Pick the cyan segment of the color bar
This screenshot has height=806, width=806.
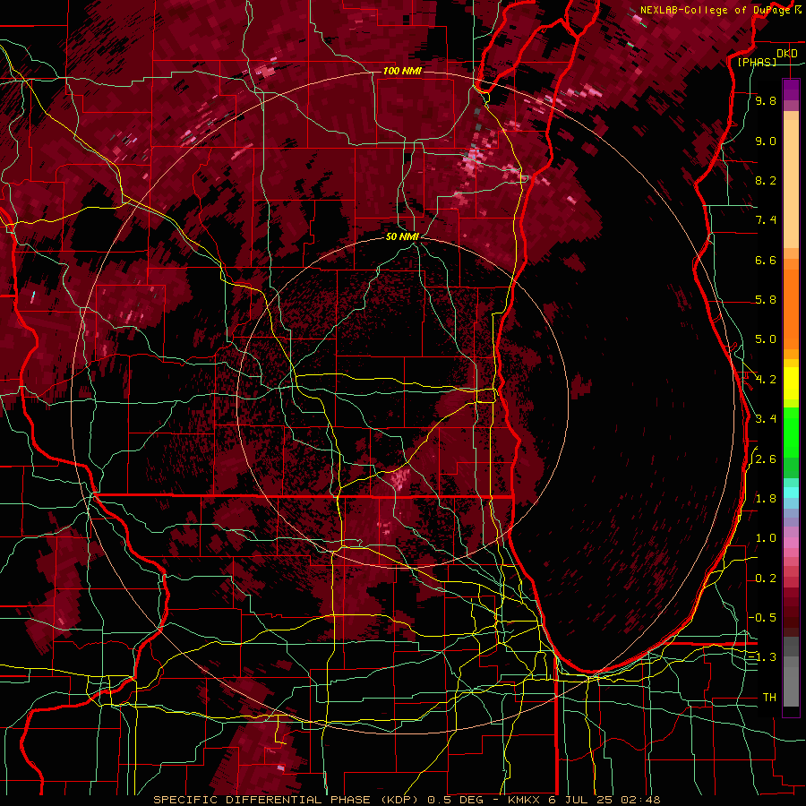pyautogui.click(x=791, y=492)
